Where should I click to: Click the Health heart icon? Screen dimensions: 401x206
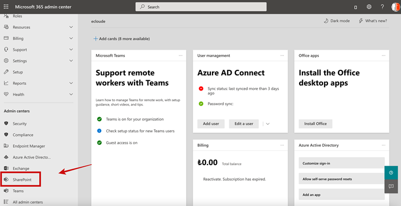click(x=6, y=94)
